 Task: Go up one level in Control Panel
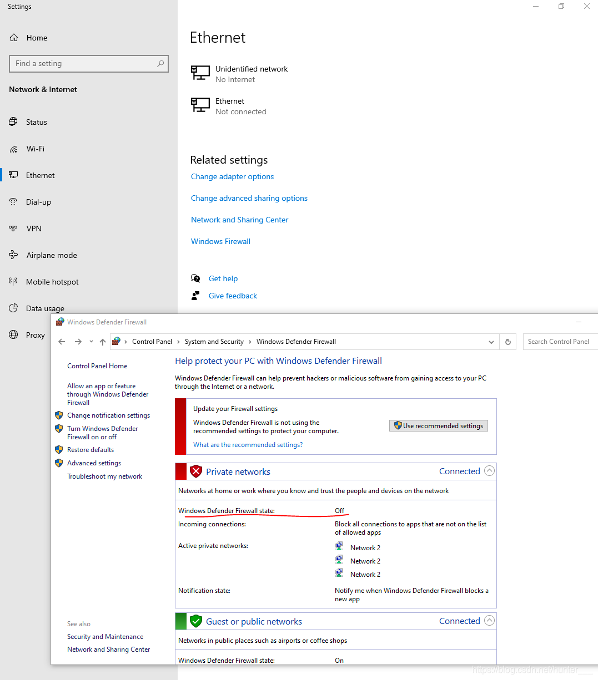[103, 342]
